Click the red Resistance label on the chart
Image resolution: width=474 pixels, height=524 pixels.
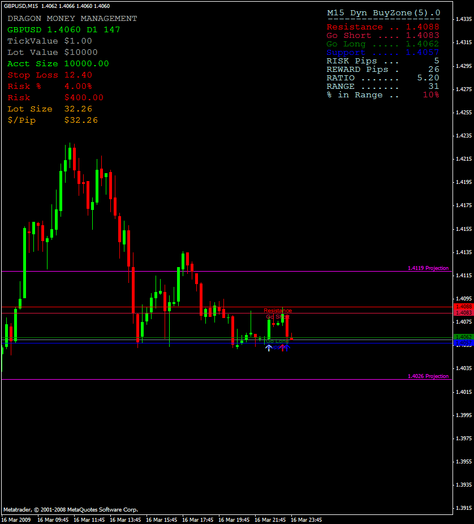(278, 311)
